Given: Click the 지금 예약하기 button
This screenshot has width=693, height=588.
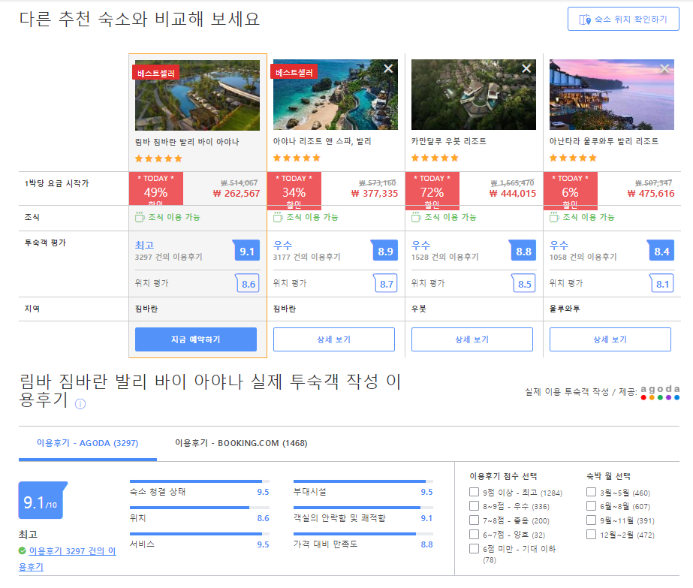Looking at the screenshot, I should (x=196, y=339).
